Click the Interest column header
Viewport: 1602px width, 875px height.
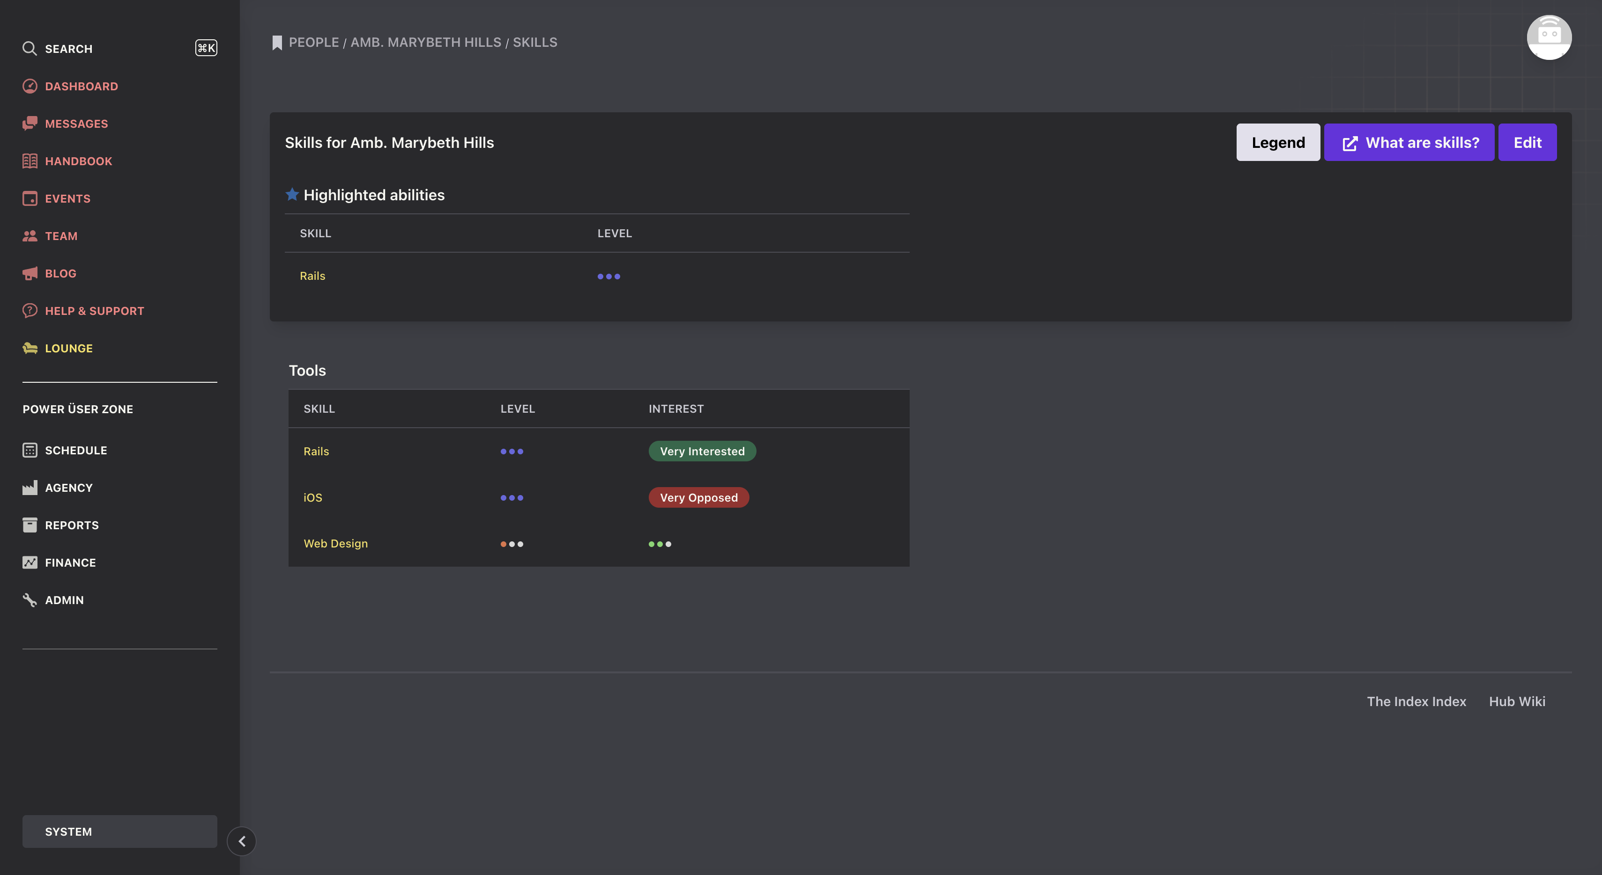(x=676, y=408)
